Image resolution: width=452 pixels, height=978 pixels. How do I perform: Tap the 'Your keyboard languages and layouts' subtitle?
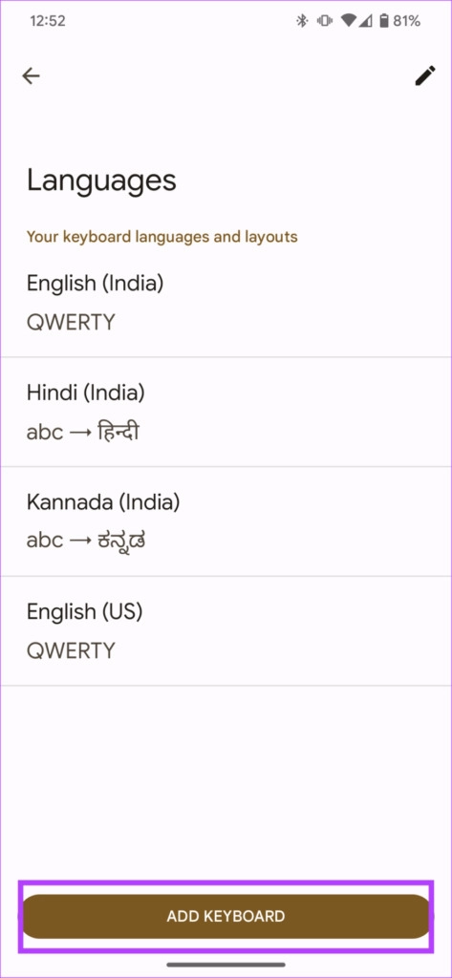(x=162, y=237)
